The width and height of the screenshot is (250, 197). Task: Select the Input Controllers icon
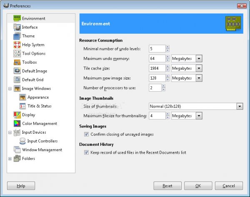(22, 141)
